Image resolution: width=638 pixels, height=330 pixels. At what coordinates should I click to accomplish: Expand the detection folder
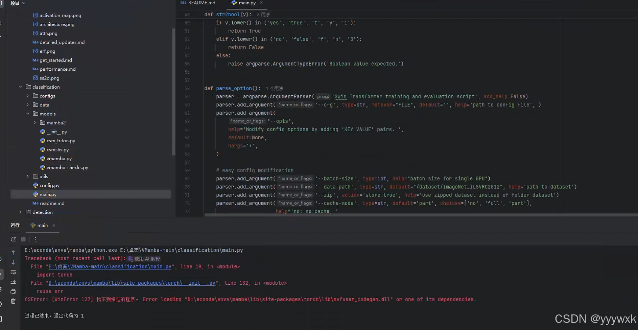pos(20,212)
